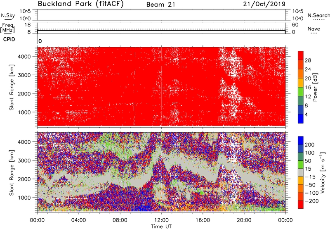The height and width of the screenshot is (229, 330).
Task: Click the 'Power [dB]' colorbar label
Action: [x=315, y=87]
